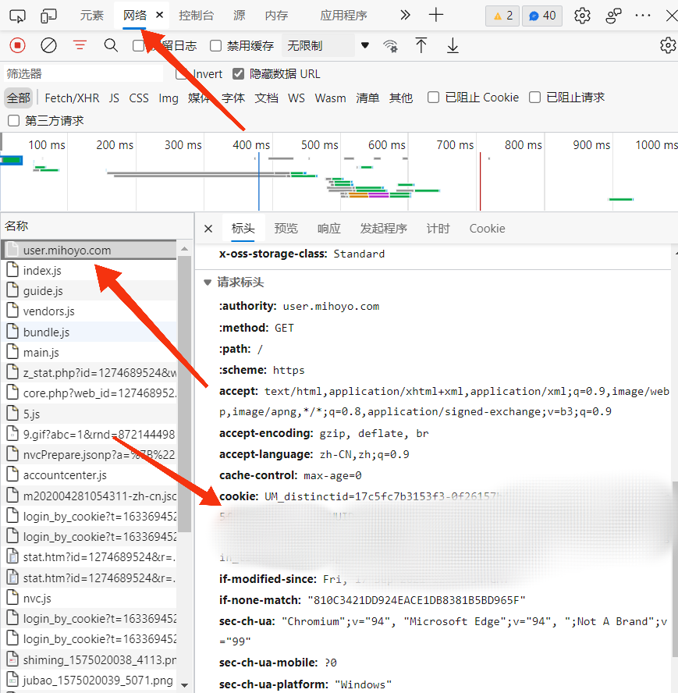Select the accountcenter.js request

click(89, 475)
